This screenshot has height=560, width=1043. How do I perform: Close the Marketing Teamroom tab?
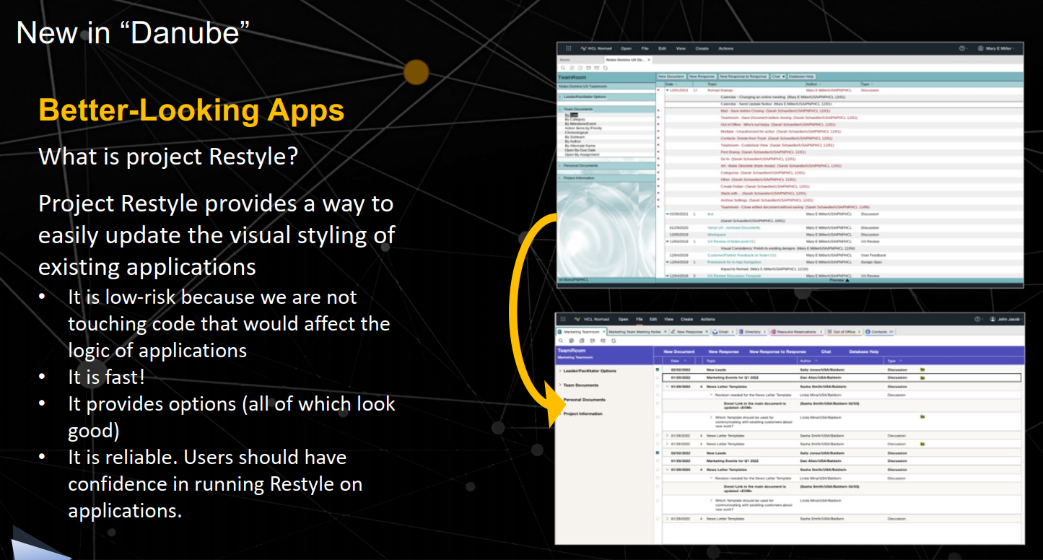point(603,332)
